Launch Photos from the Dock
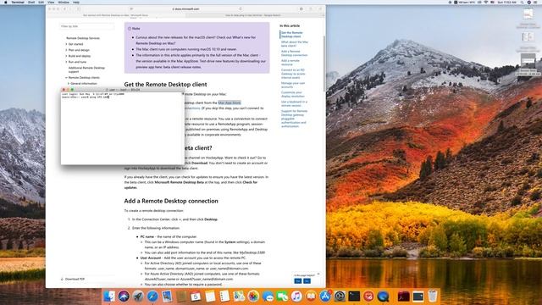542x305 pixels. tap(253, 297)
